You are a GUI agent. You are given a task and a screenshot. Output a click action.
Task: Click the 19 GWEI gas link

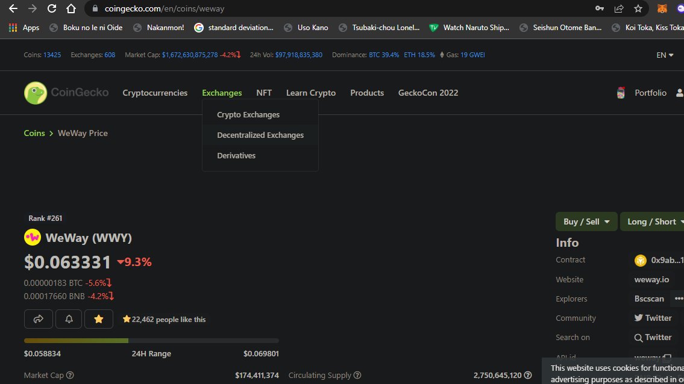[472, 55]
